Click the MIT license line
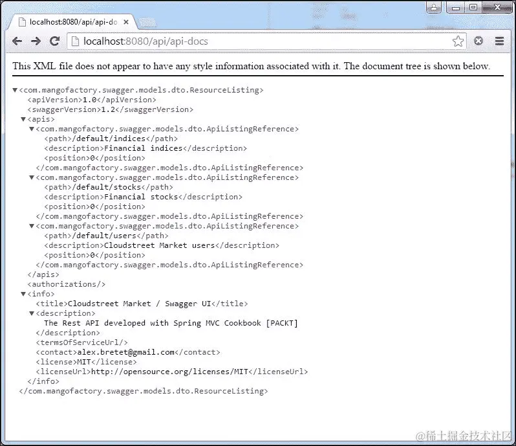516x446 pixels. click(x=86, y=362)
